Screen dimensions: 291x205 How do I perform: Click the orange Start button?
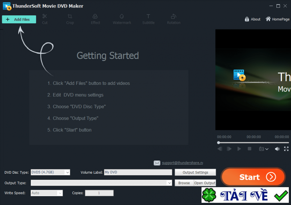[253, 177]
